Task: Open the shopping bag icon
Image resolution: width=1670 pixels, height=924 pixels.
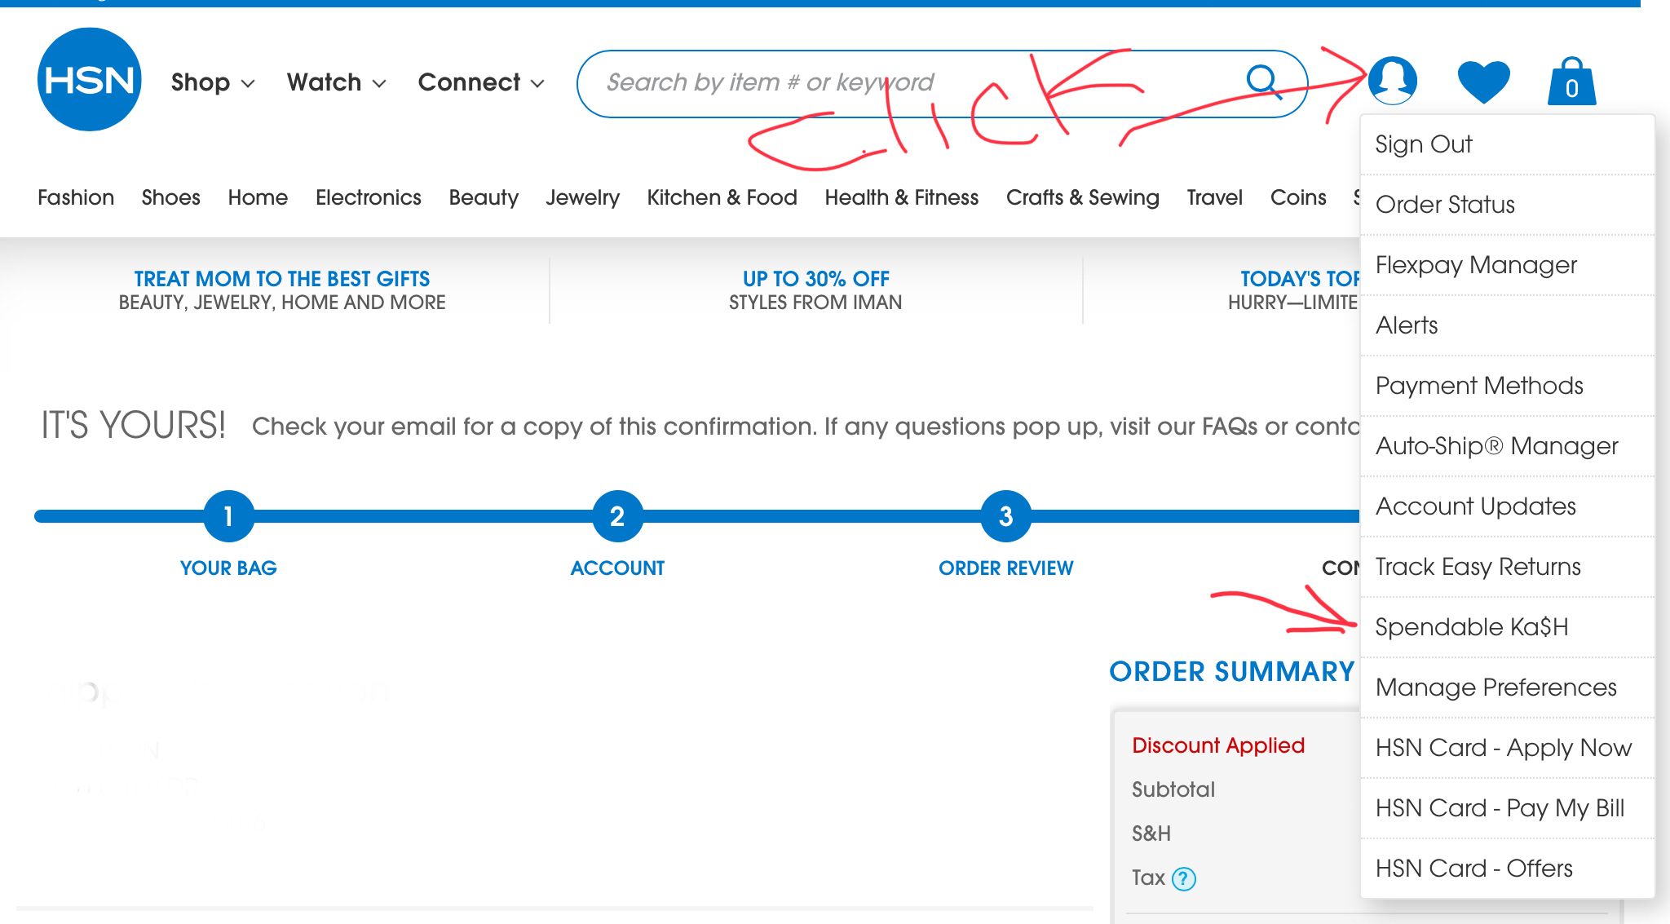Action: pos(1572,82)
